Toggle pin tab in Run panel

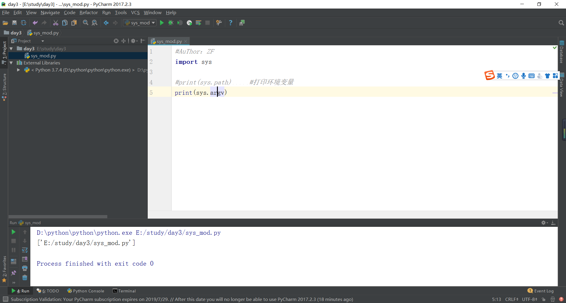click(x=14, y=273)
